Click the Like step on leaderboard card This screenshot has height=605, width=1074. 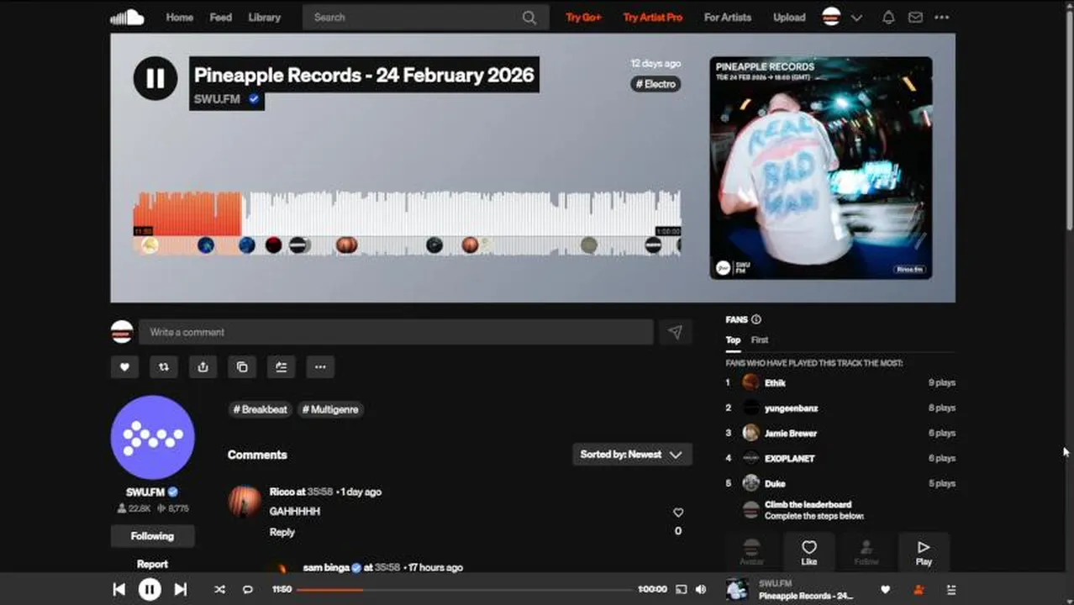(x=809, y=553)
